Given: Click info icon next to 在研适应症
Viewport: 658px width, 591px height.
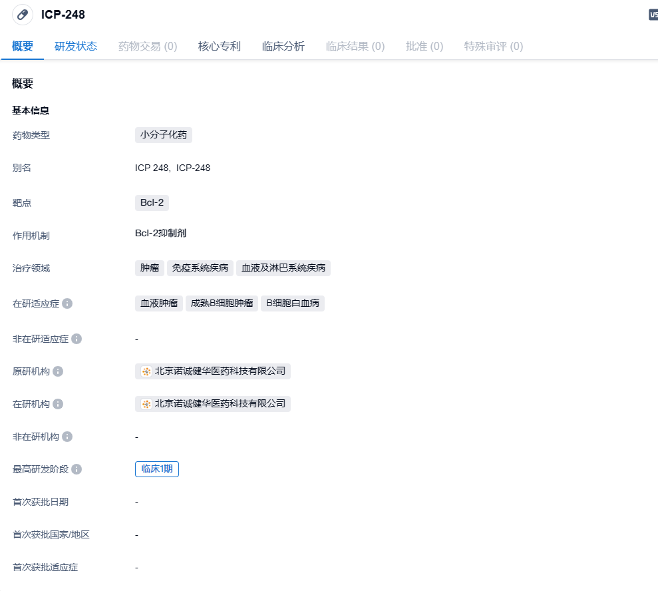Looking at the screenshot, I should (x=67, y=303).
